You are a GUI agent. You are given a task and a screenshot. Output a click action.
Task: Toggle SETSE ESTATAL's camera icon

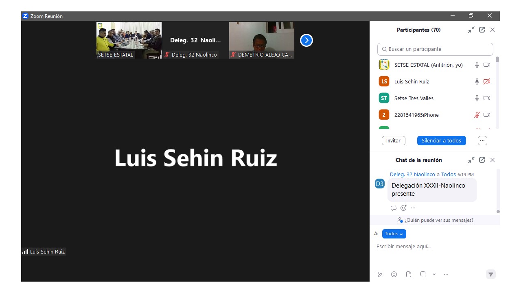point(487,65)
